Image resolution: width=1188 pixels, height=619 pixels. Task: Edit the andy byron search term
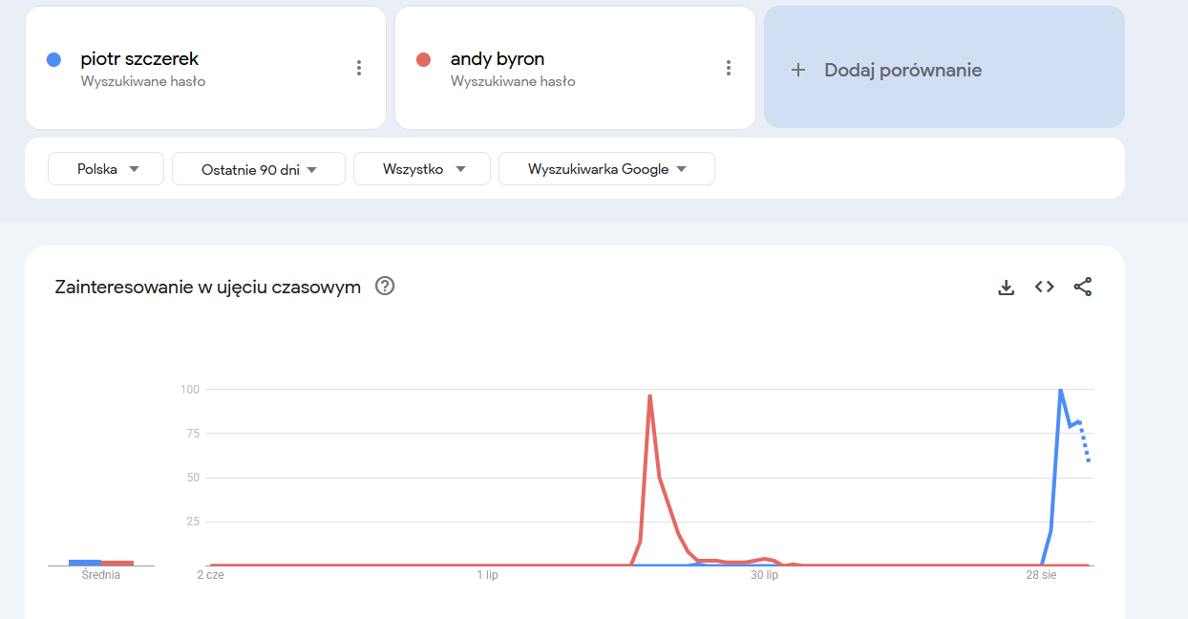point(497,59)
